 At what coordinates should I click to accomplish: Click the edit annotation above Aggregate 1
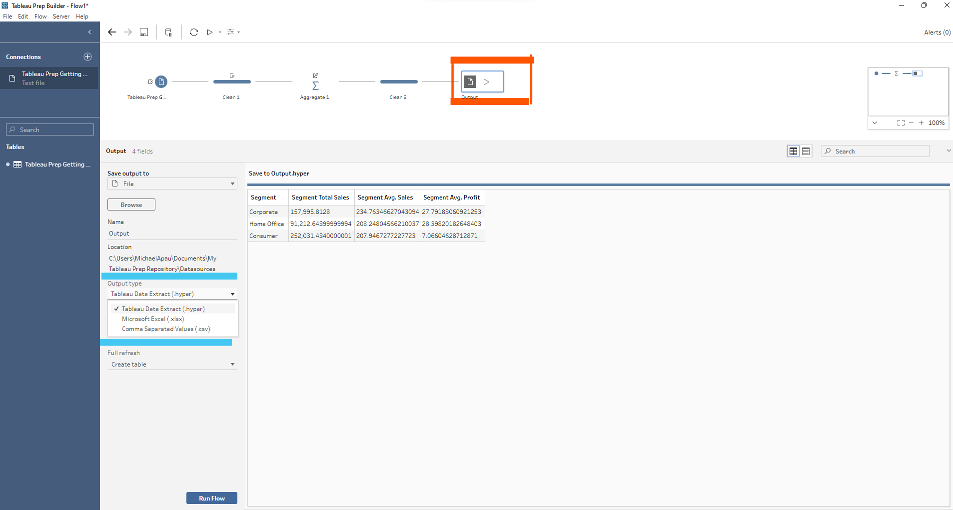[316, 75]
